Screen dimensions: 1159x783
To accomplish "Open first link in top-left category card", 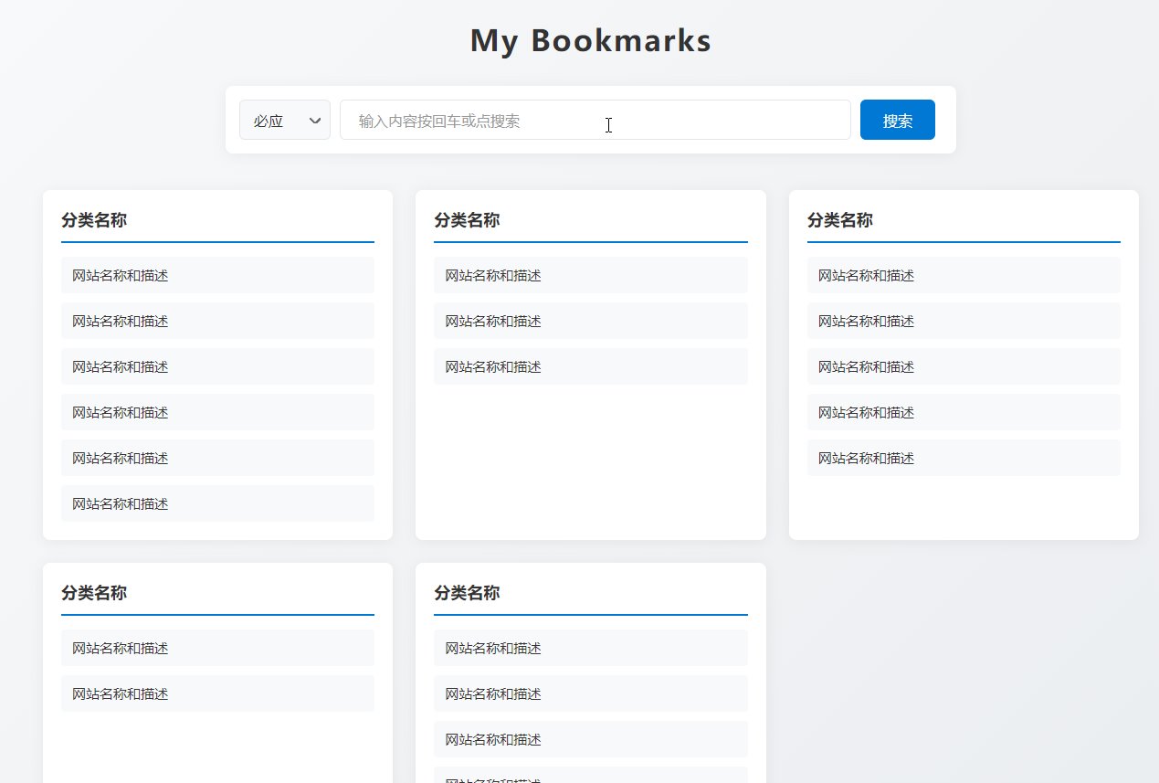I will [x=217, y=275].
